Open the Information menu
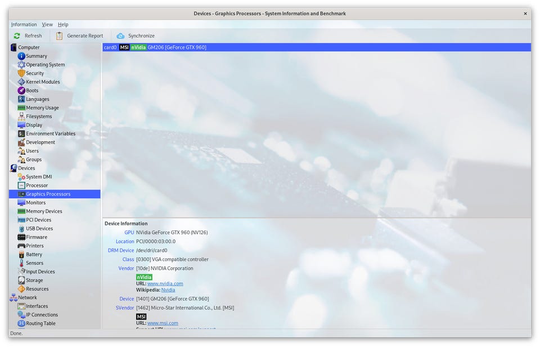Image resolution: width=540 pixels, height=347 pixels. [24, 24]
